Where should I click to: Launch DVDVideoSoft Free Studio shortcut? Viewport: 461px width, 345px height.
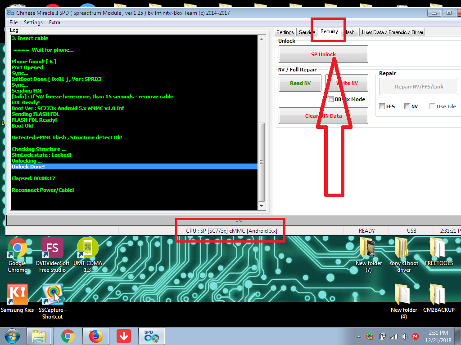tap(52, 255)
